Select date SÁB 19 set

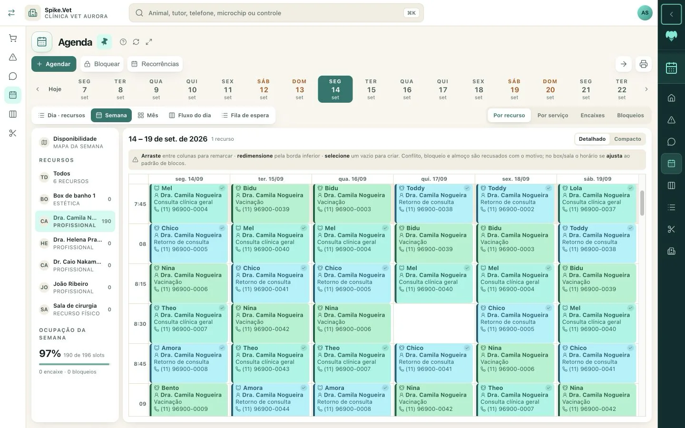tap(514, 89)
